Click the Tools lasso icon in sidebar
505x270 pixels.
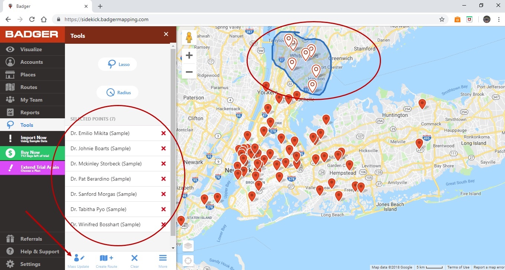click(x=10, y=125)
